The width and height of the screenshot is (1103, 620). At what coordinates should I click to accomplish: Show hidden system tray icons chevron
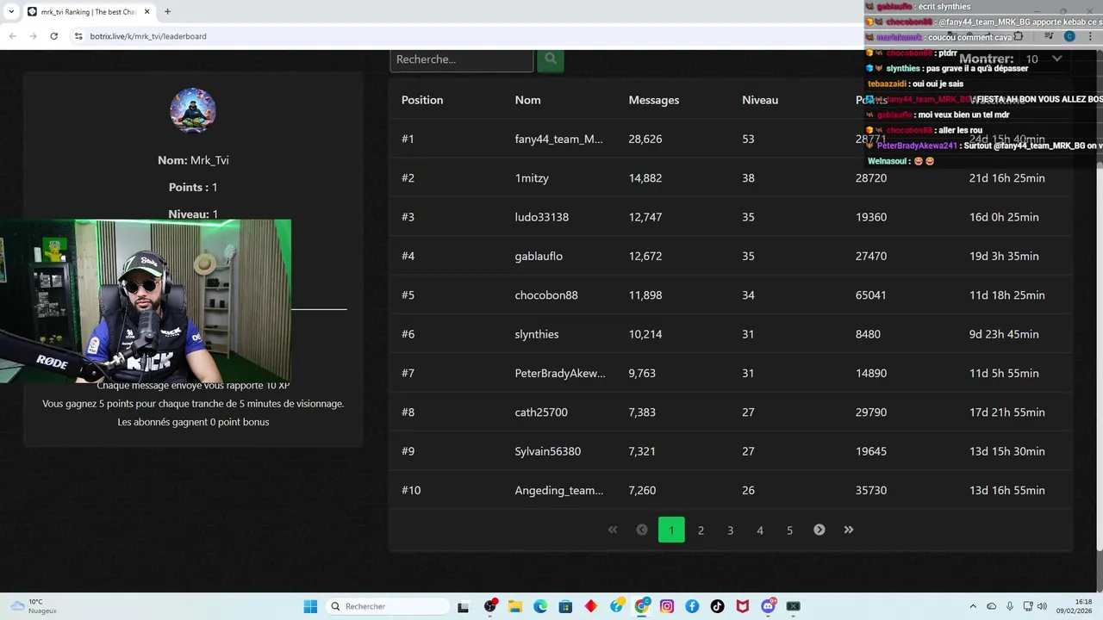tap(975, 606)
